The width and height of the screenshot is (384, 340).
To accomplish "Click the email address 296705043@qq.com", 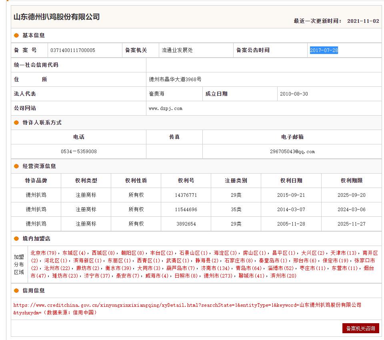I will click(292, 152).
